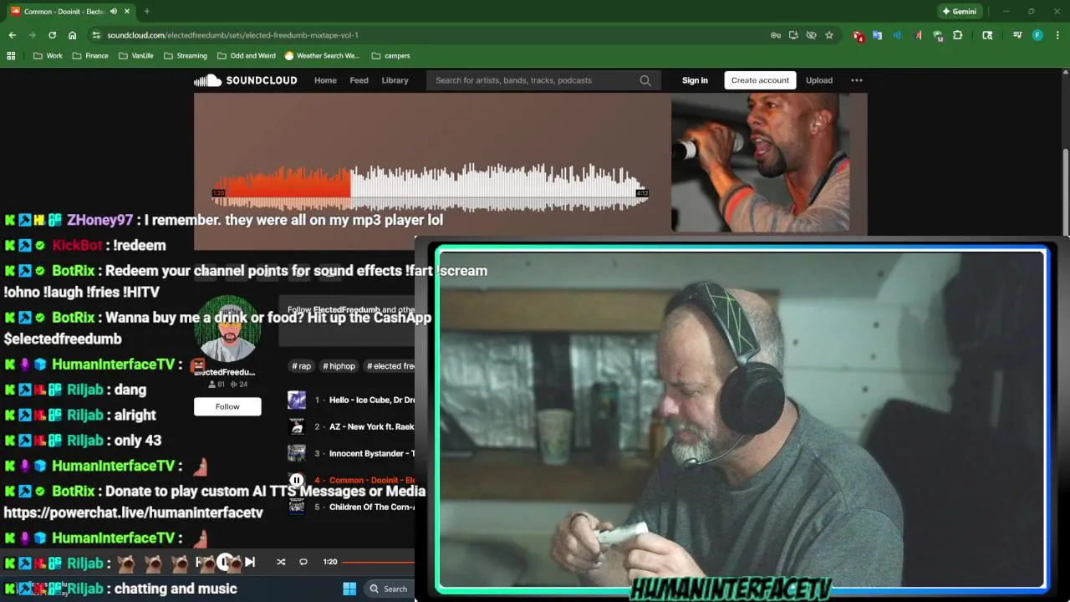Go to SoundCloud Home tab
This screenshot has height=602, width=1070.
click(325, 80)
